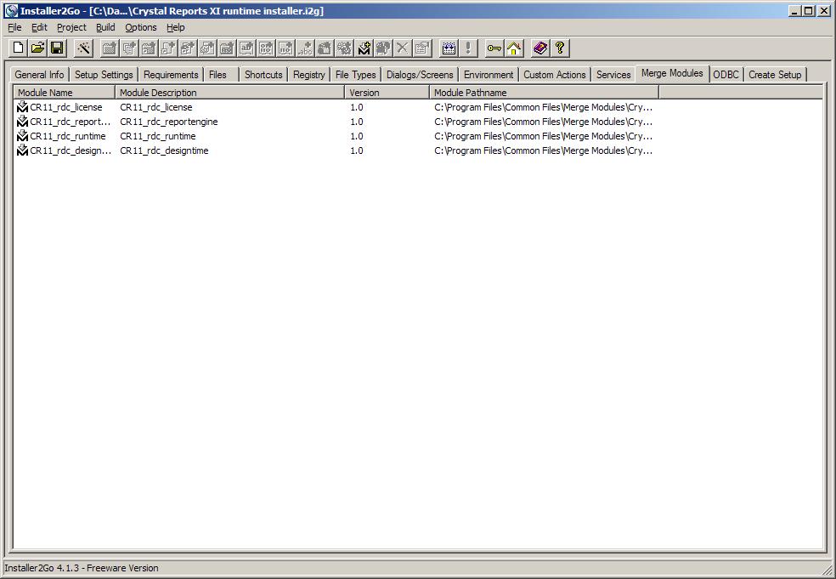This screenshot has width=836, height=579.
Task: Switch to the Services tab
Action: 613,75
